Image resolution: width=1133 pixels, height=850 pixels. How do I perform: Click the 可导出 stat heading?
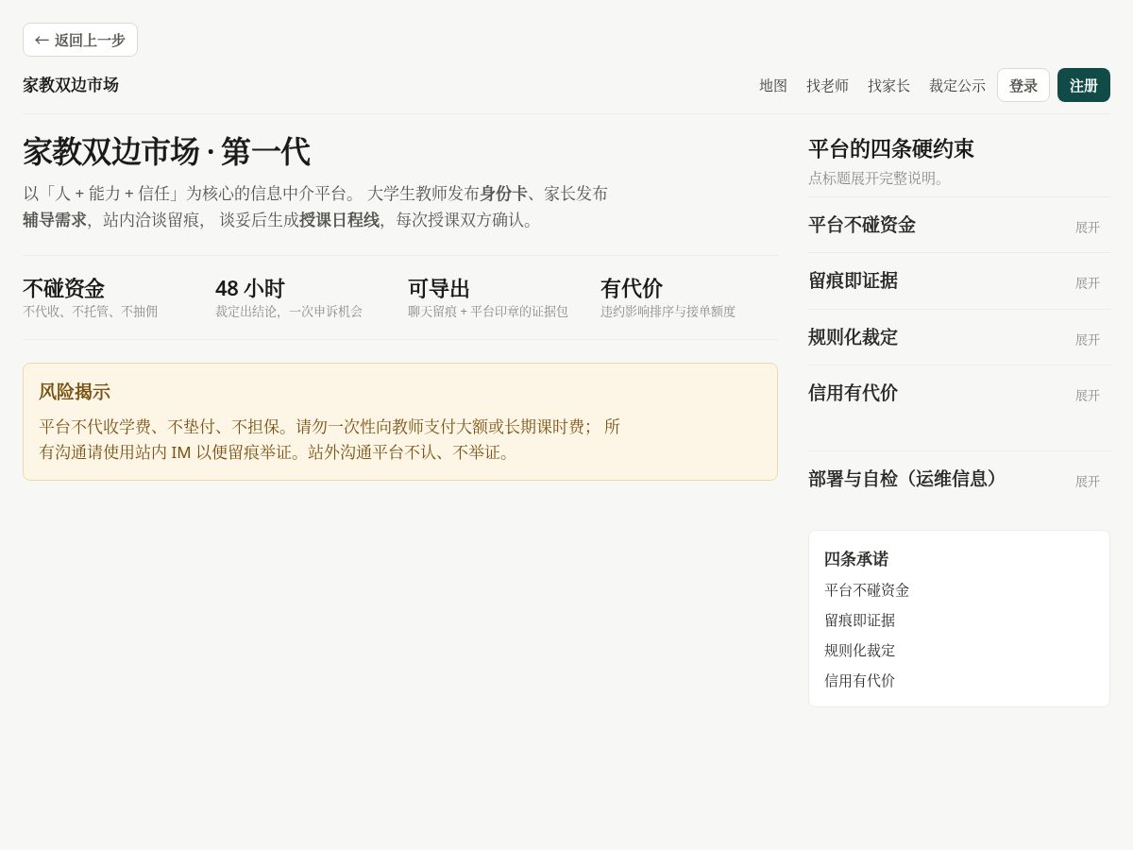pyautogui.click(x=439, y=288)
